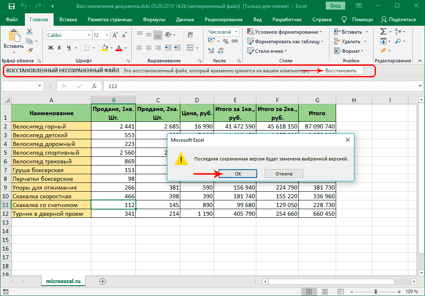This screenshot has height=296, width=425.
Task: Expand the Числовой number format dropdown
Action: click(236, 32)
